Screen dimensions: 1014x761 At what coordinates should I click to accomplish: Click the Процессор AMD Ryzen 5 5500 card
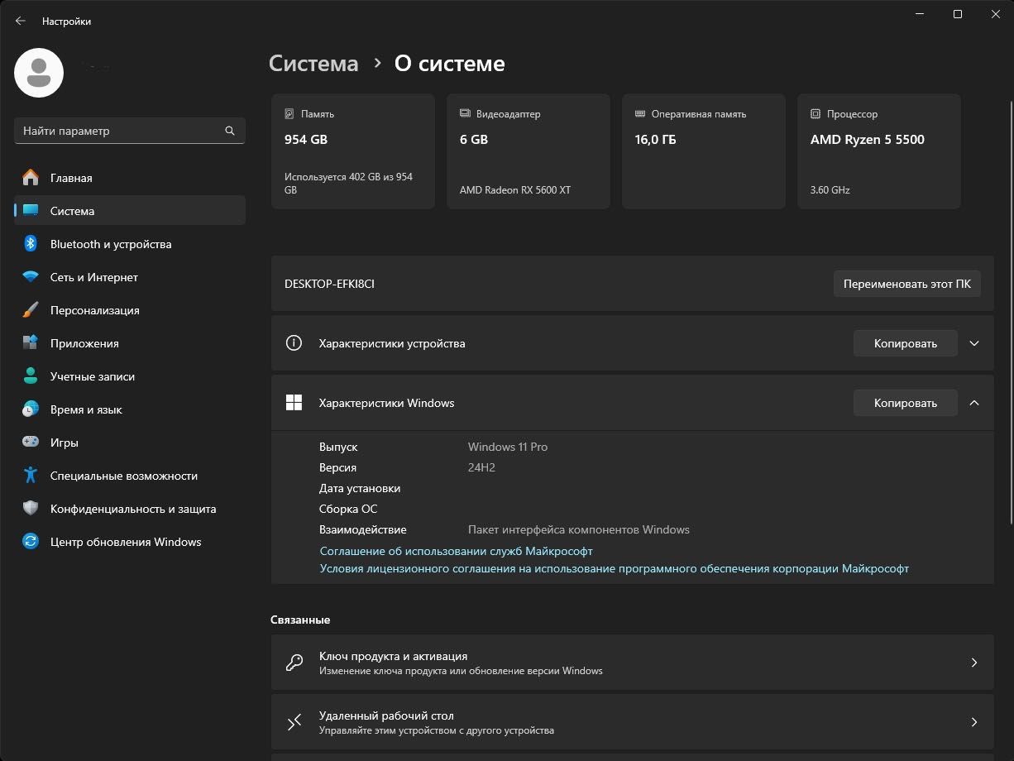point(879,151)
